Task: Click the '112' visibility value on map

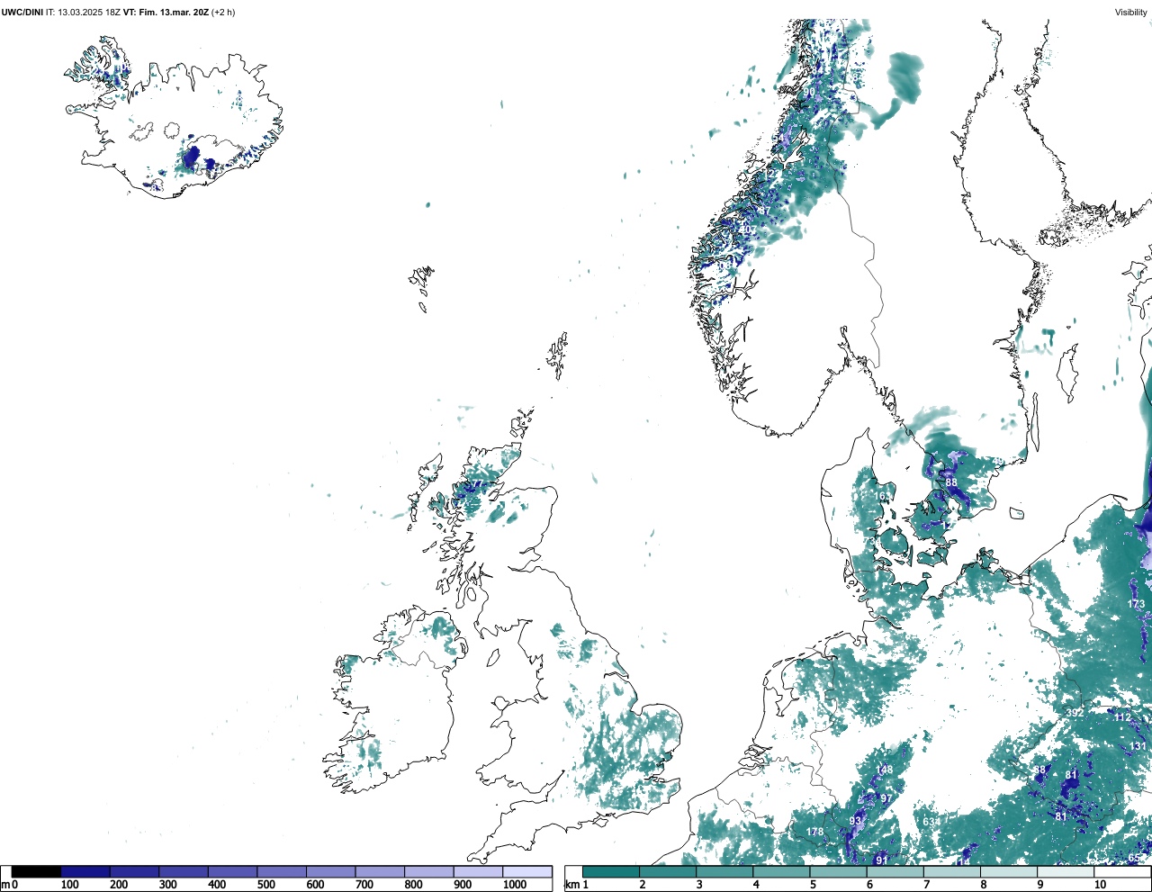Action: (x=1122, y=717)
